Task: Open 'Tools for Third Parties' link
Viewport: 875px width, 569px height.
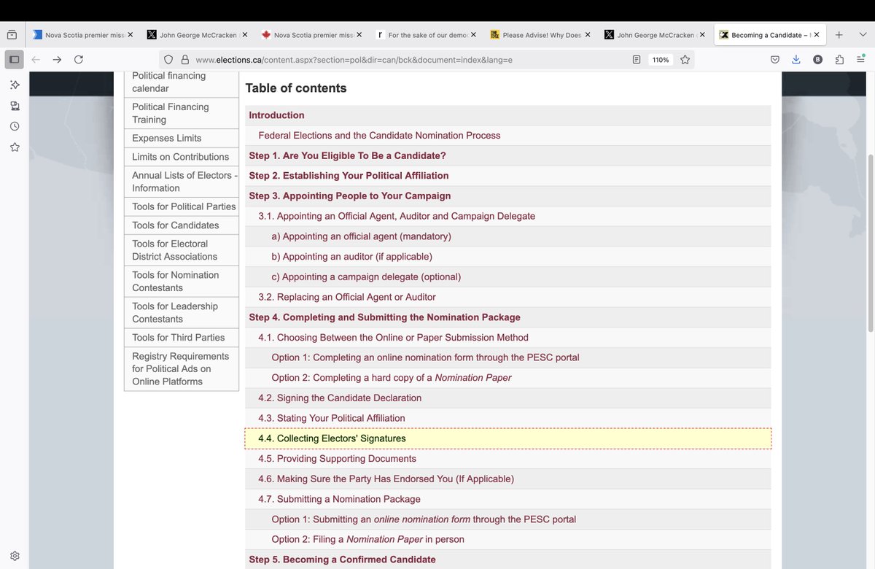Action: point(178,338)
